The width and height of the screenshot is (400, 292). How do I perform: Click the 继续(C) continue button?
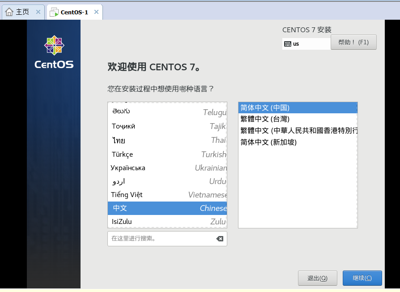[x=362, y=278]
